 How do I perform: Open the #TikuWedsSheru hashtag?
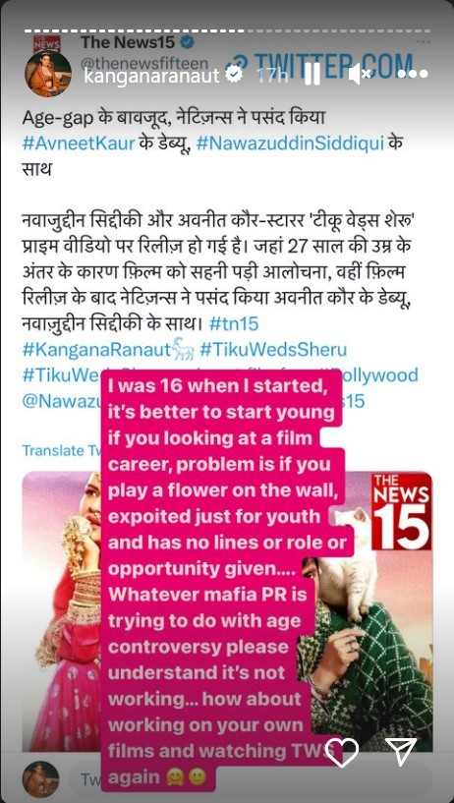click(273, 350)
